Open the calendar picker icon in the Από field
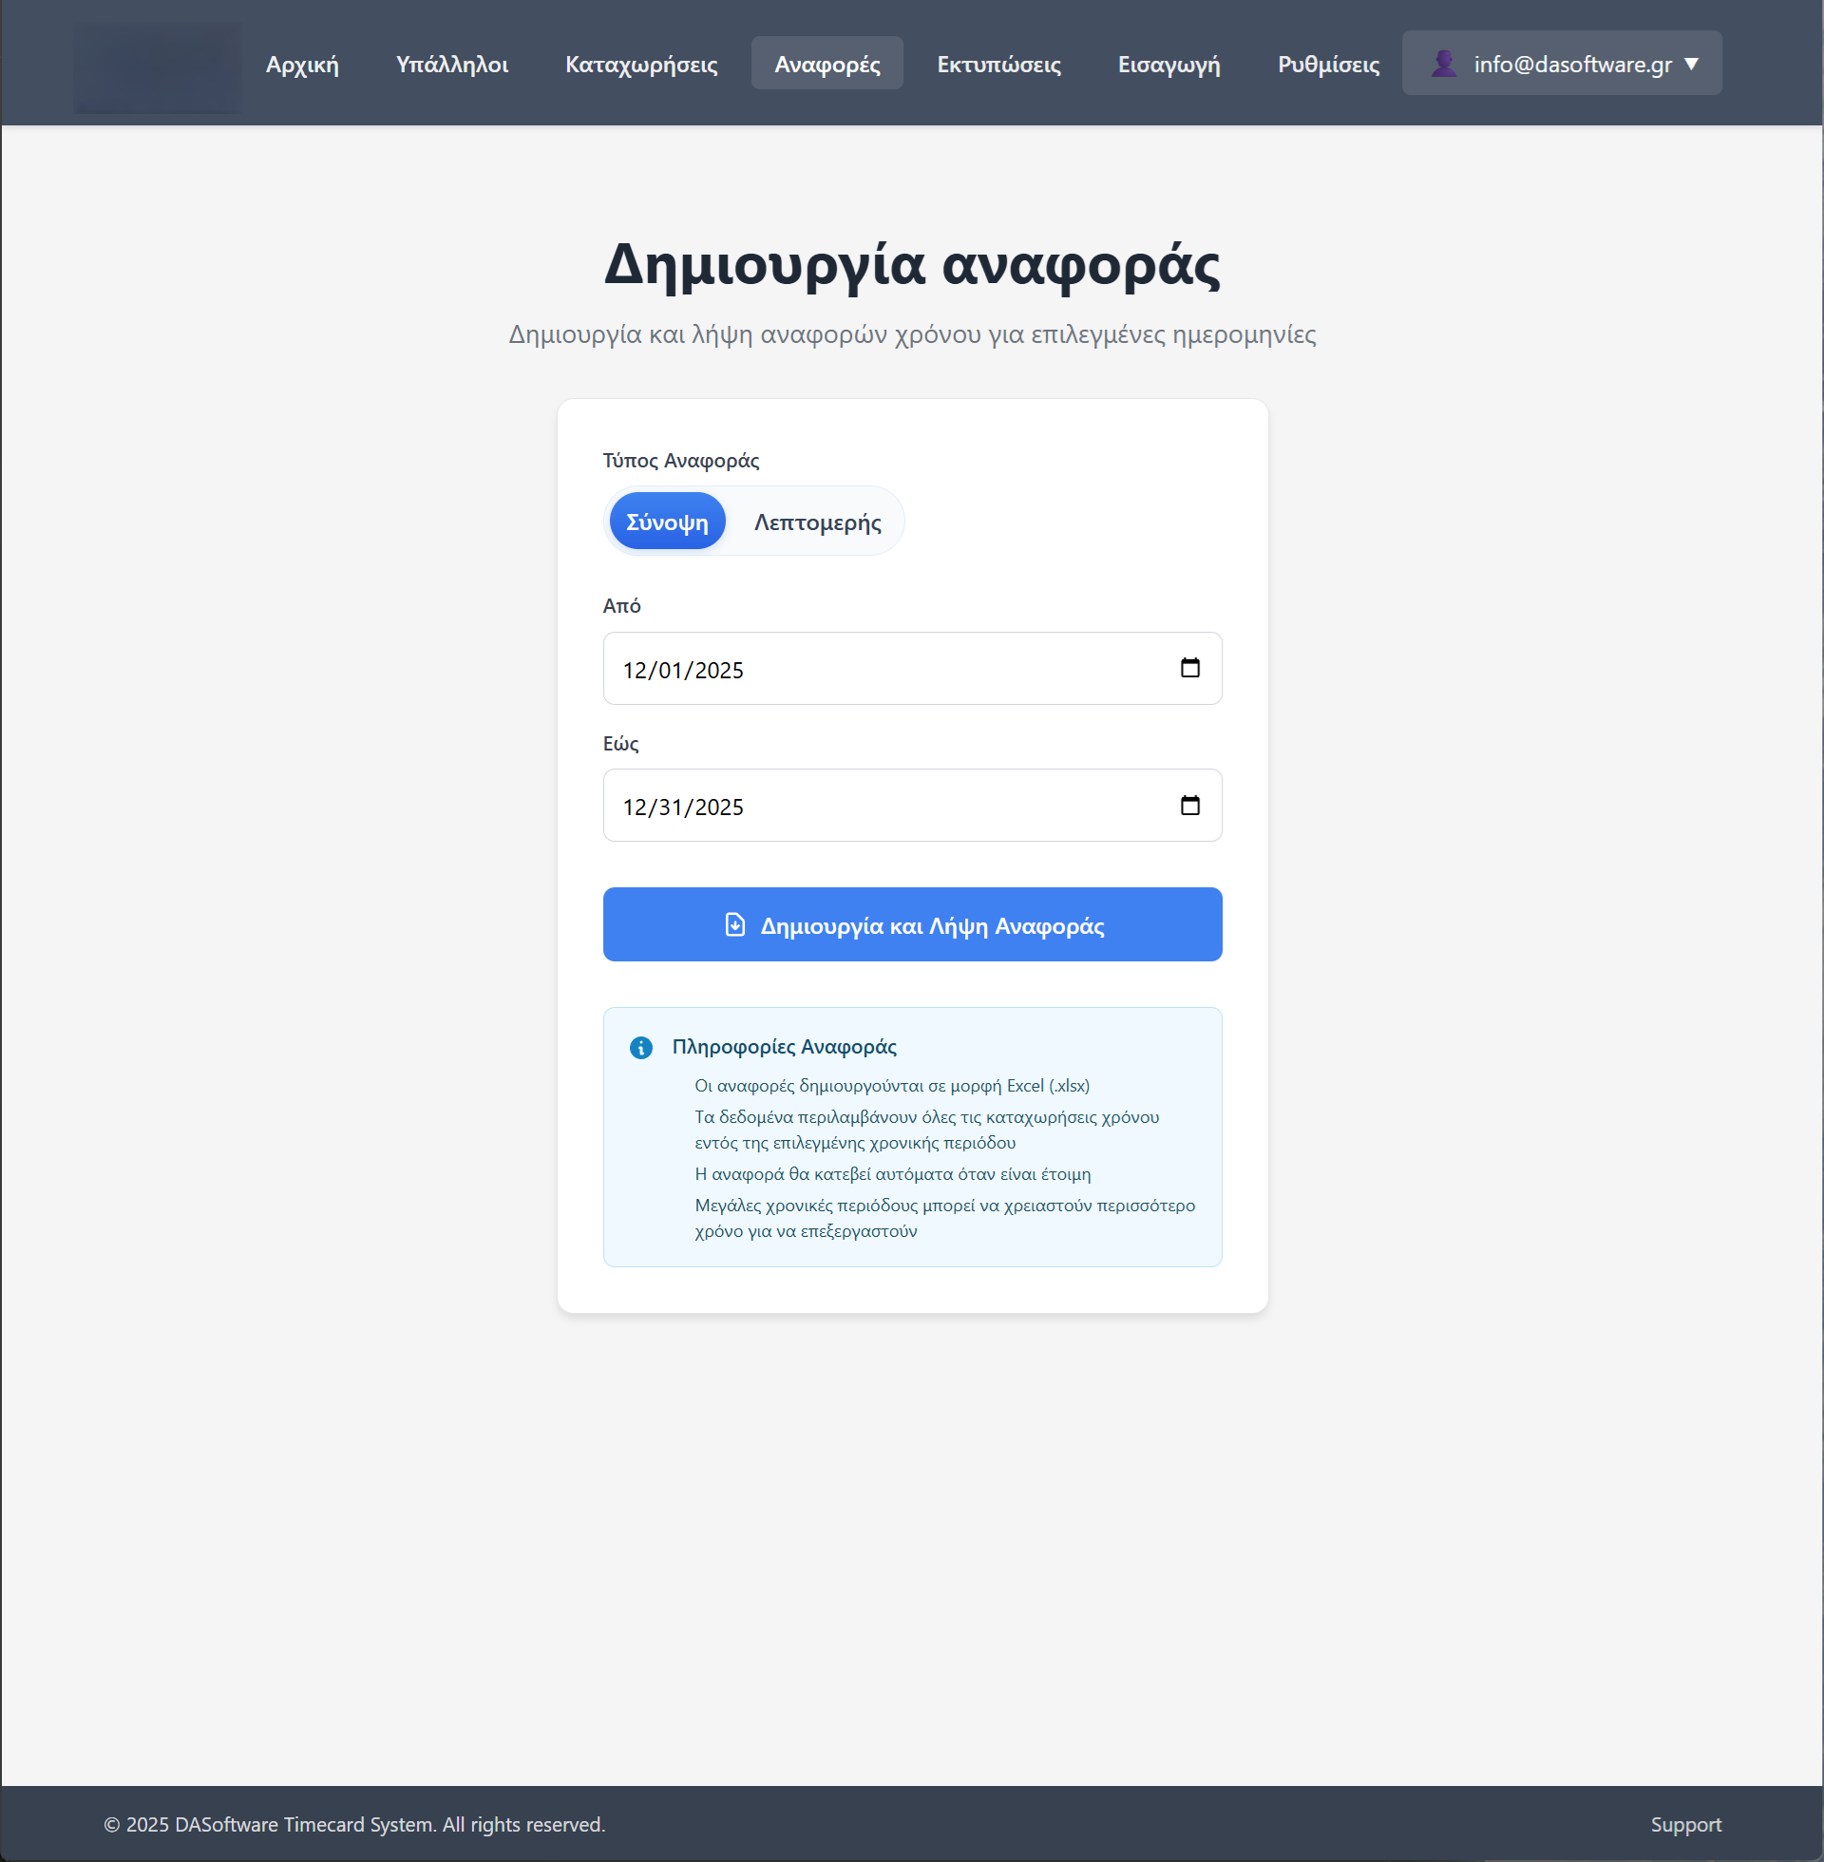Image resolution: width=1824 pixels, height=1862 pixels. click(1190, 669)
